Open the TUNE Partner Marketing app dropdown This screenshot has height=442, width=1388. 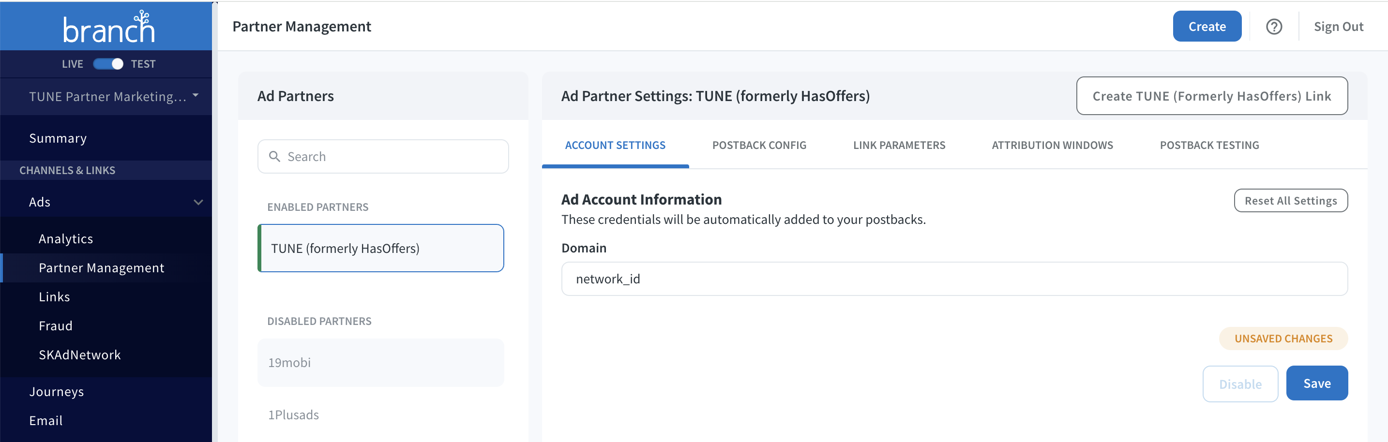(x=114, y=96)
